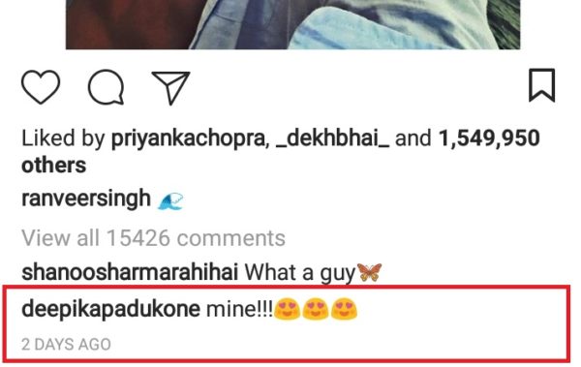Screen dimensions: 581x367
Task: Open comments via speech bubble icon
Action: [106, 87]
